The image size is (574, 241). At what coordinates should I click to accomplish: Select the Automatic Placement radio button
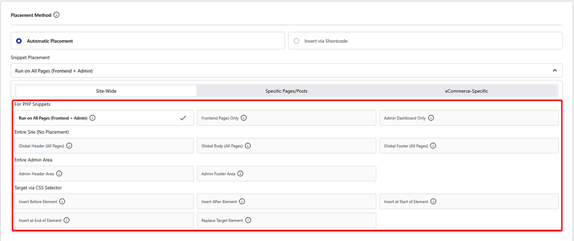point(19,41)
